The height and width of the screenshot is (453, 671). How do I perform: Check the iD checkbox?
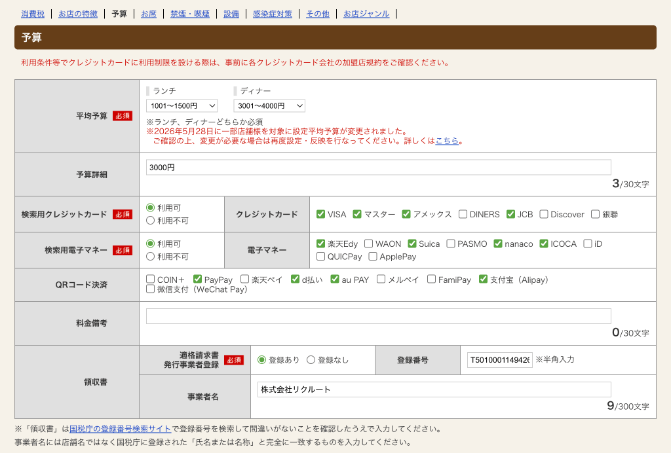[588, 244]
